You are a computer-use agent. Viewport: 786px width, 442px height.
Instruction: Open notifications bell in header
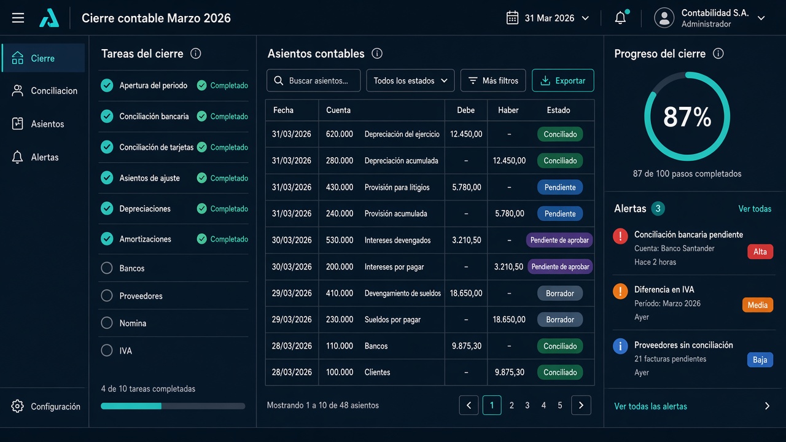click(621, 18)
